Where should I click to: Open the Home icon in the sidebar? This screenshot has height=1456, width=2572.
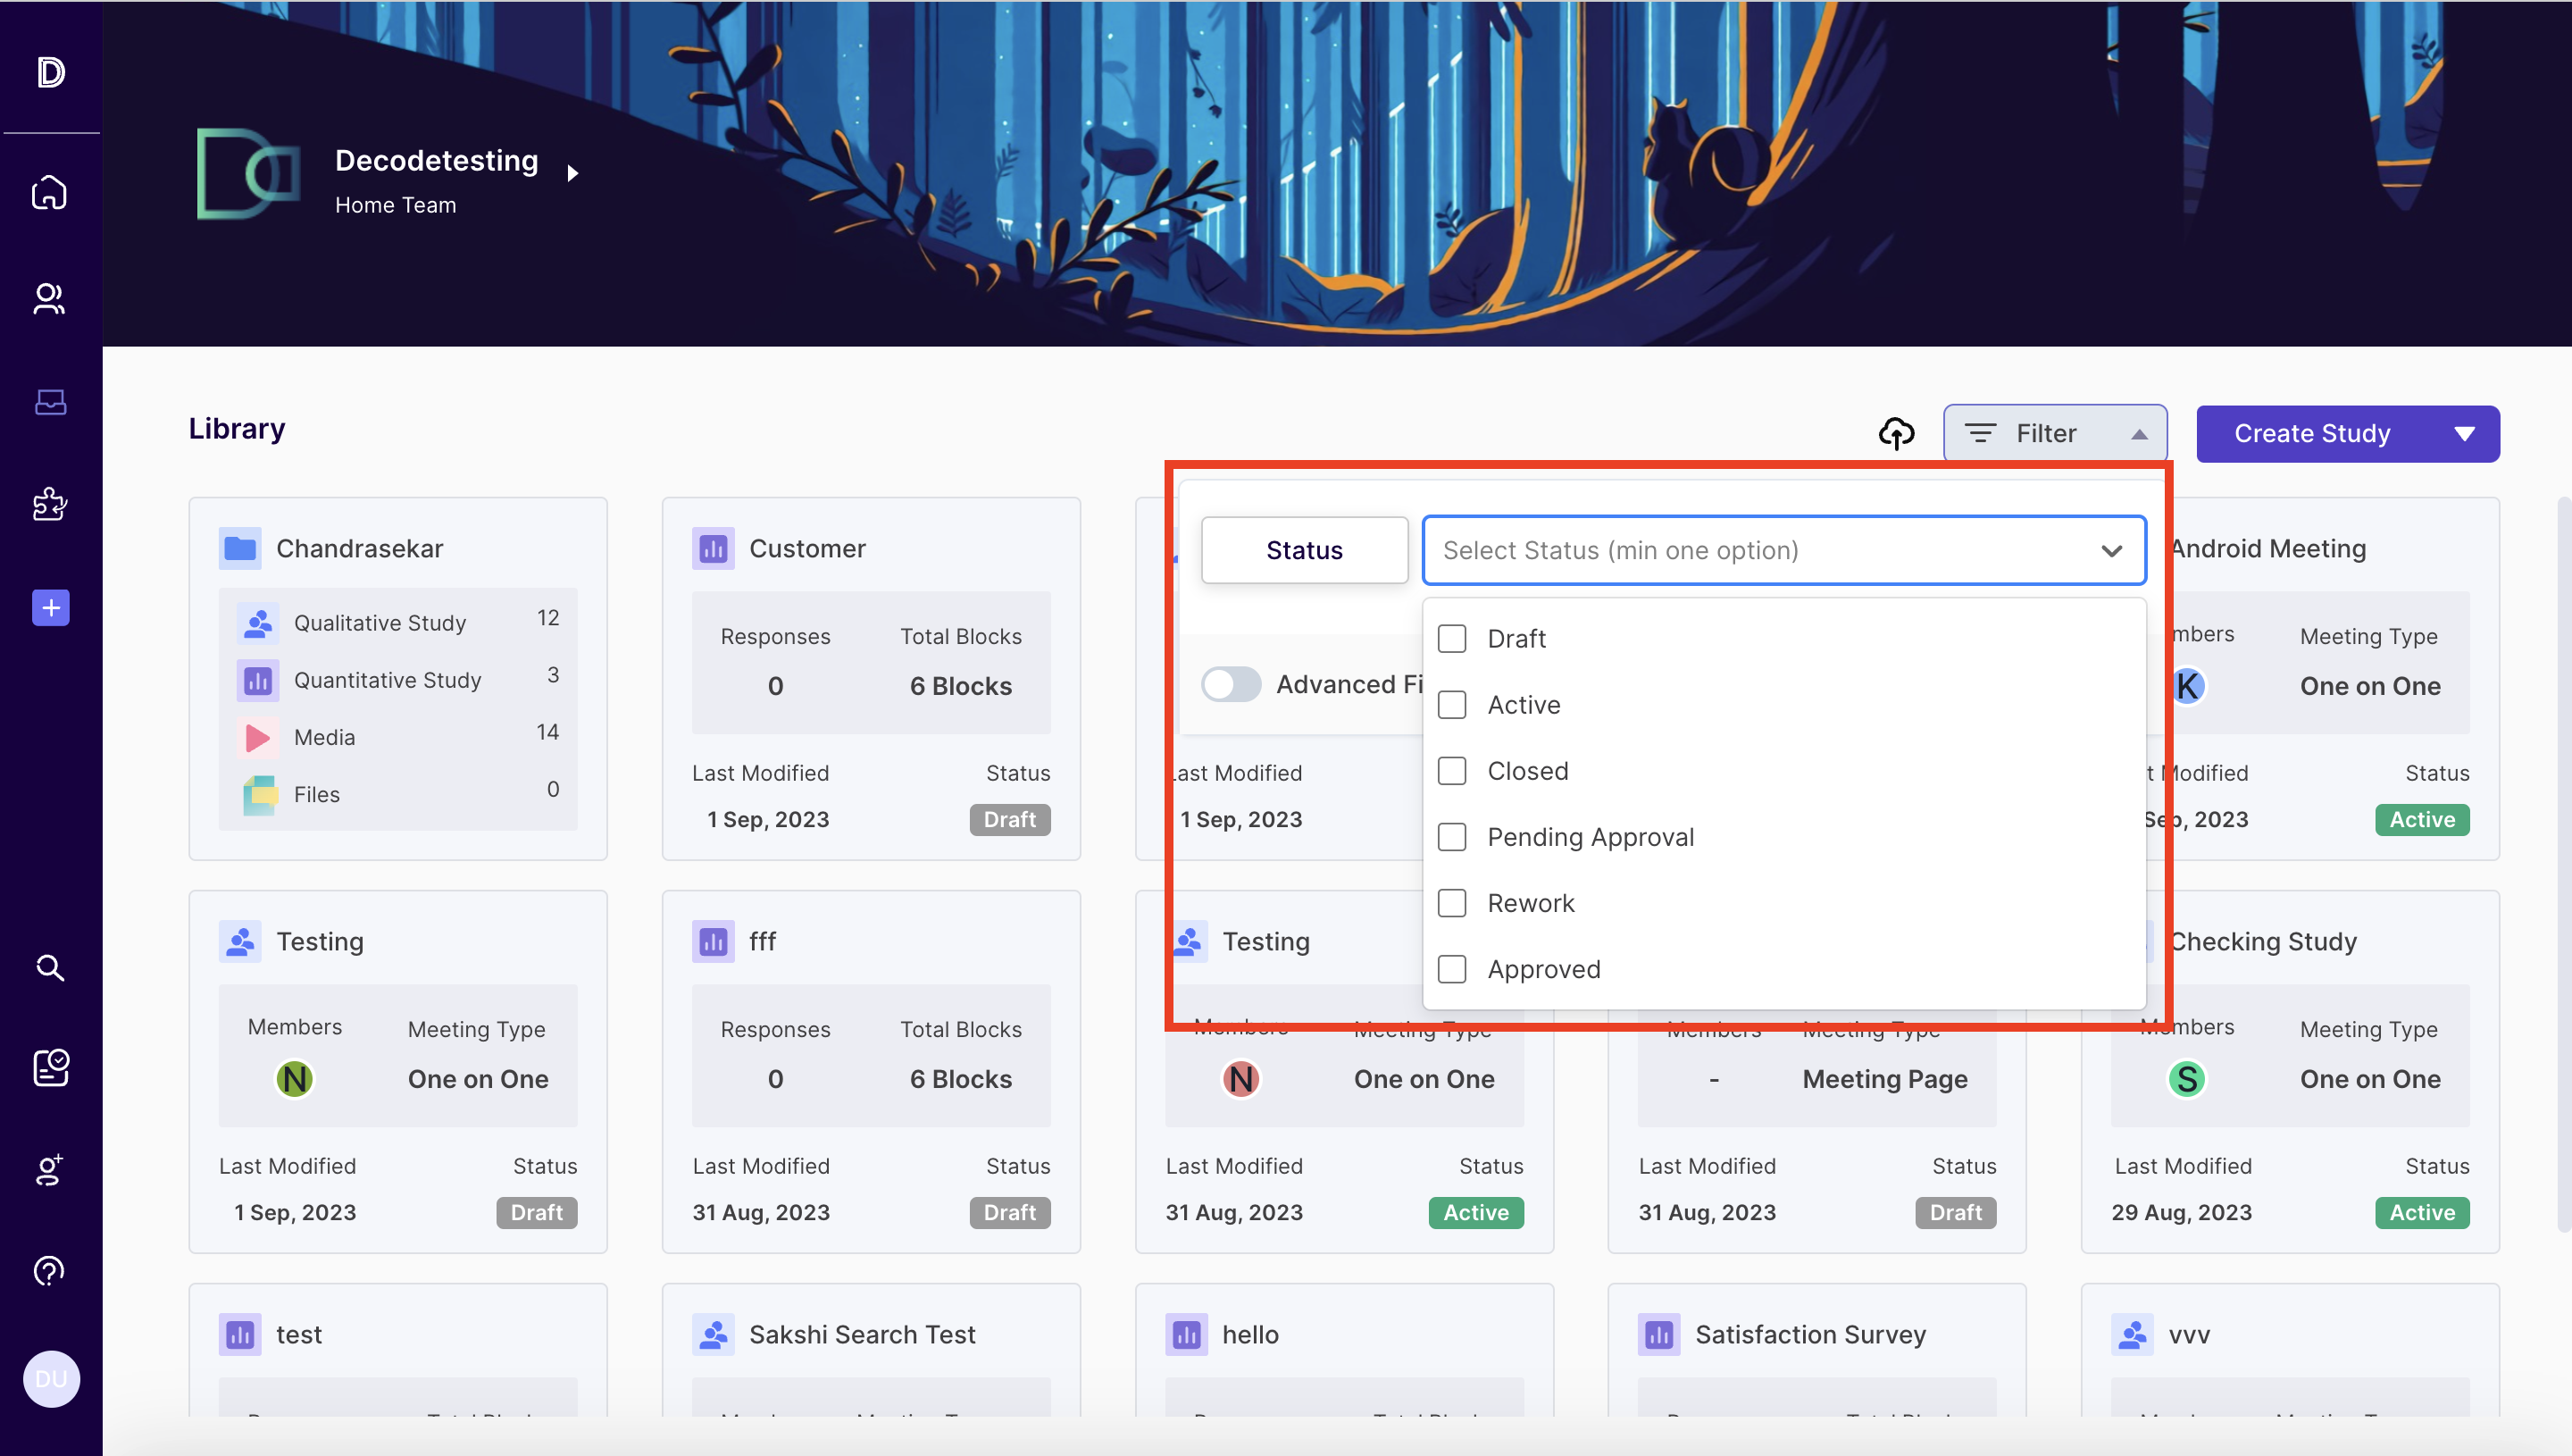point(50,192)
